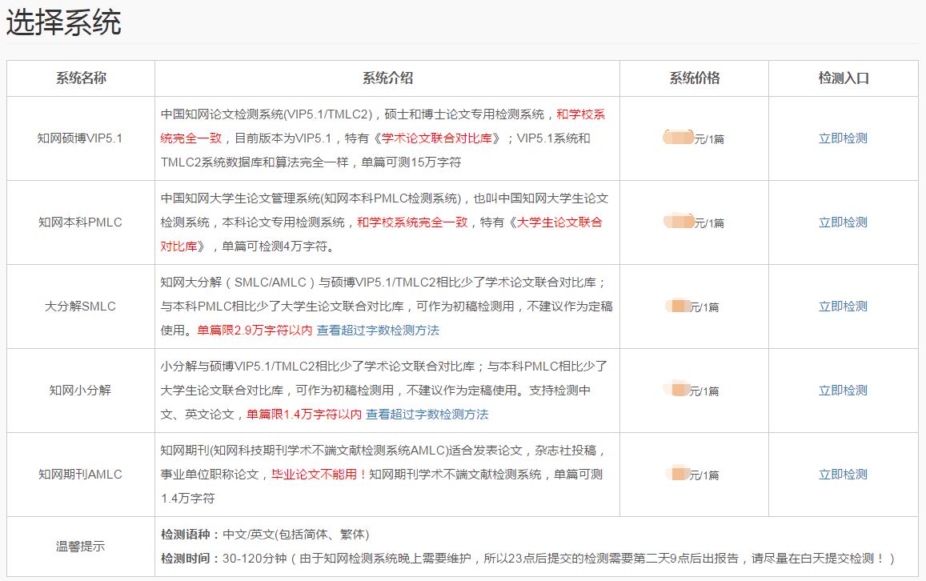The image size is (926, 581).
Task: Select the 知网本科PMLC system name cell
Action: (80, 222)
